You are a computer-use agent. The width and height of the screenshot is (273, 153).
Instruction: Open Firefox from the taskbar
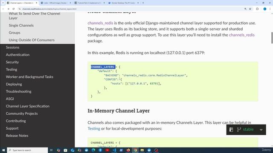tap(128, 150)
